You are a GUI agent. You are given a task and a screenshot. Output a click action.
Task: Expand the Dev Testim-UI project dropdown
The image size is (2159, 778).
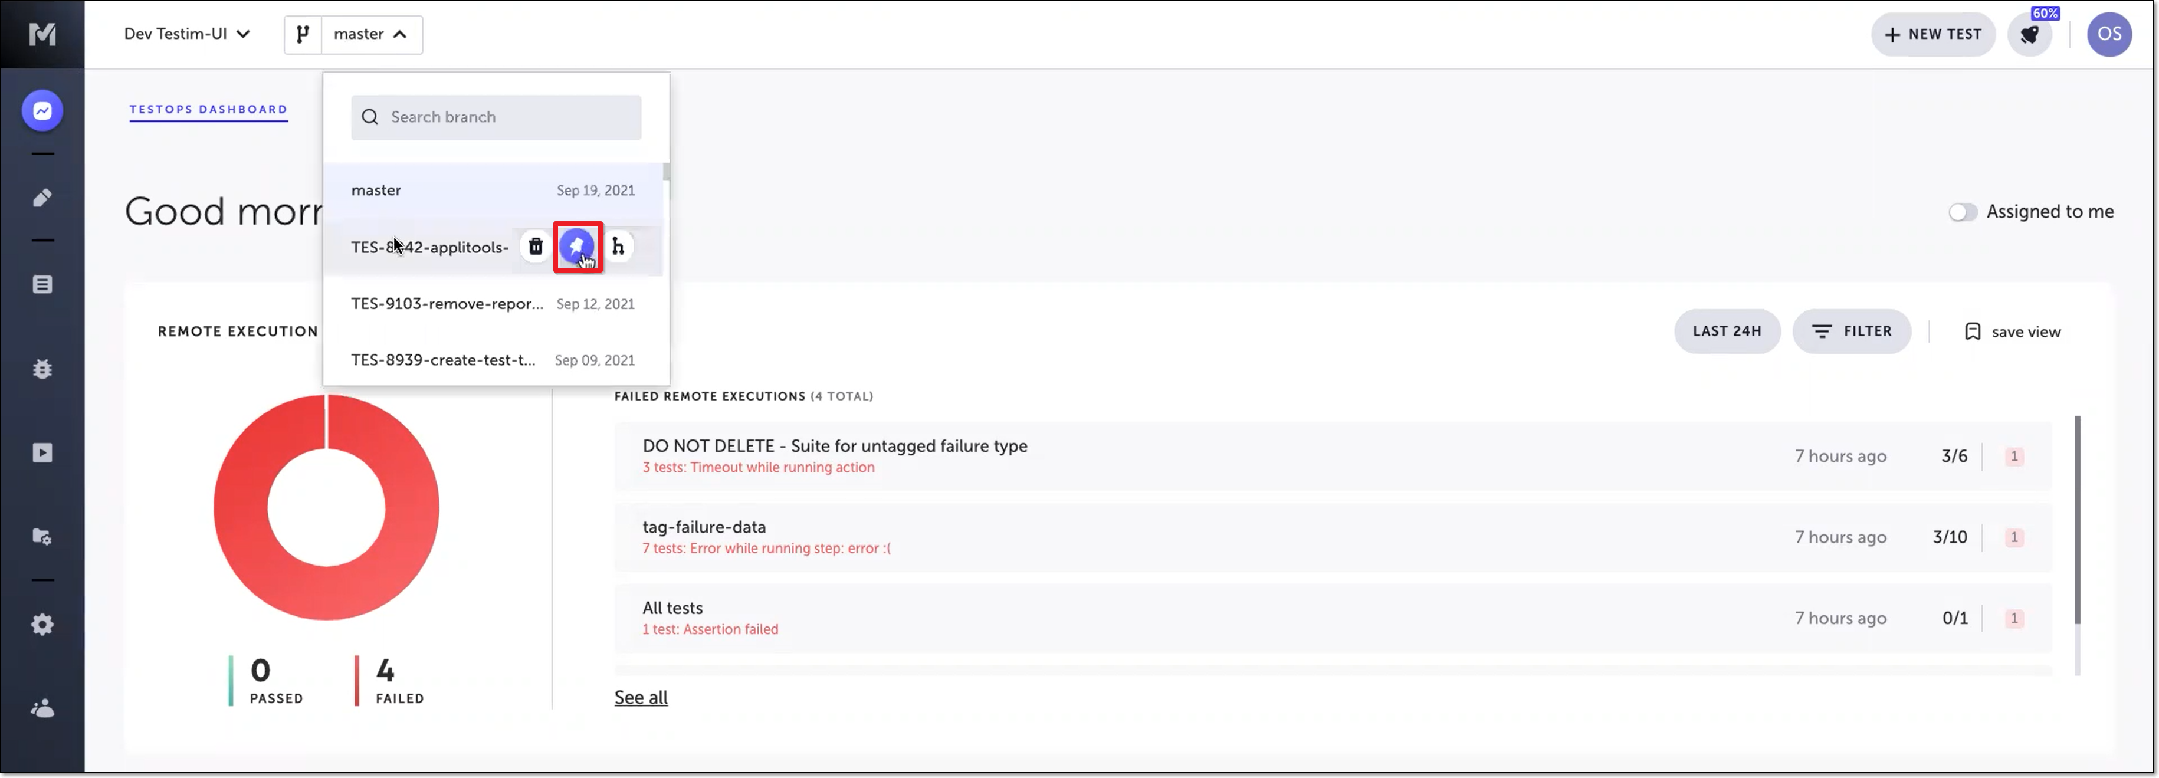(187, 34)
